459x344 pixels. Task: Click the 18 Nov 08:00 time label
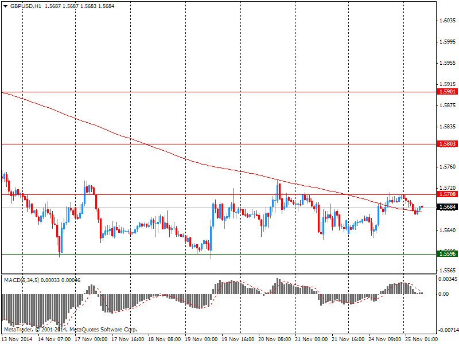coord(164,339)
